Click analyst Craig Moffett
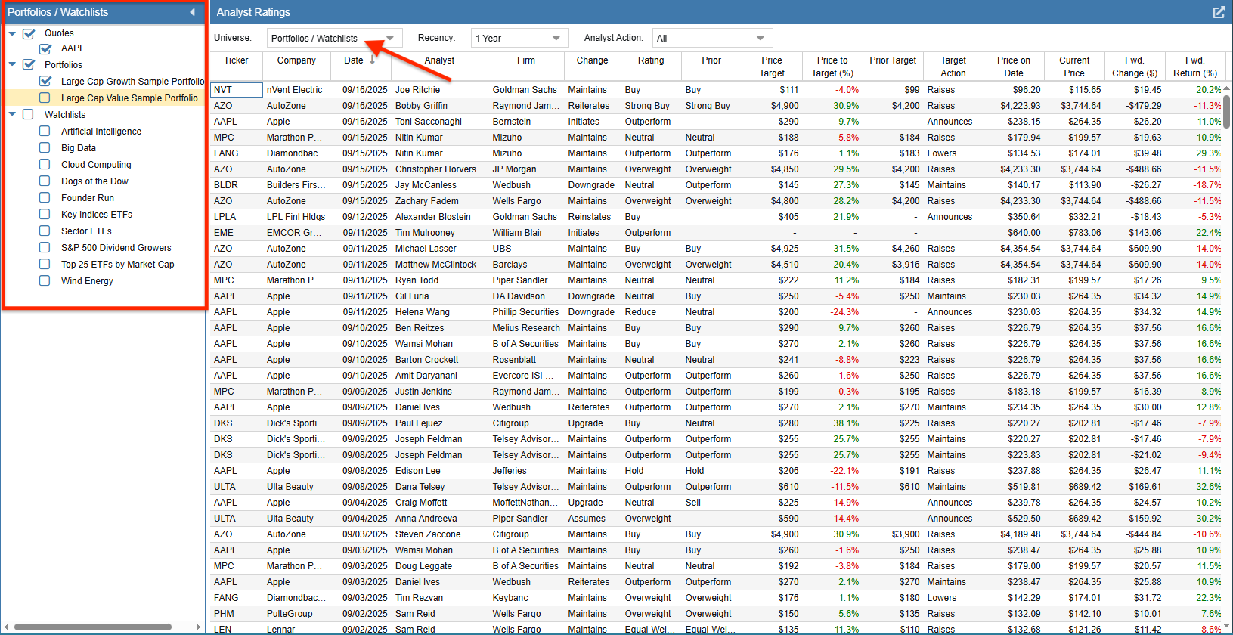The height and width of the screenshot is (635, 1233). (421, 503)
